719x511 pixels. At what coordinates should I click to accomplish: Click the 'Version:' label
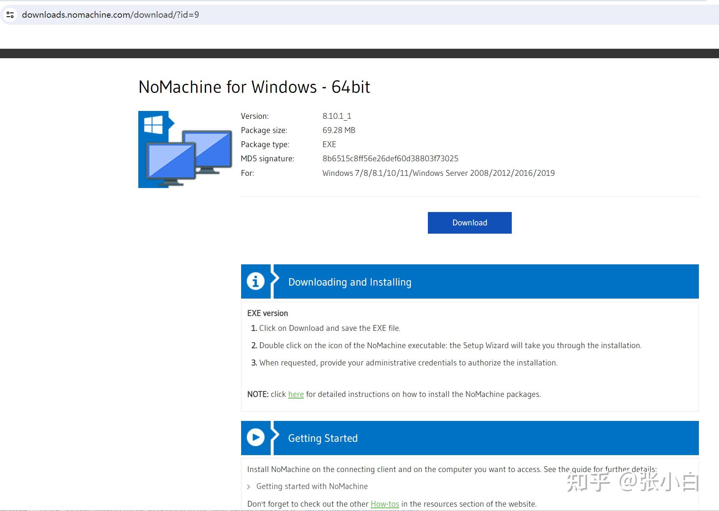pyautogui.click(x=255, y=116)
